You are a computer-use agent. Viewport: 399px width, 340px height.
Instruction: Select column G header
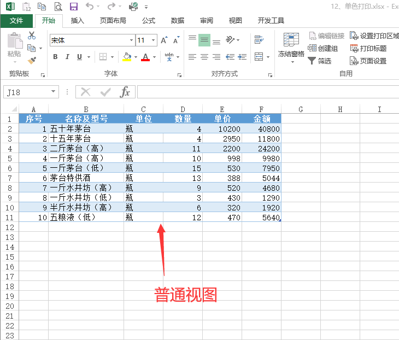[x=301, y=109]
